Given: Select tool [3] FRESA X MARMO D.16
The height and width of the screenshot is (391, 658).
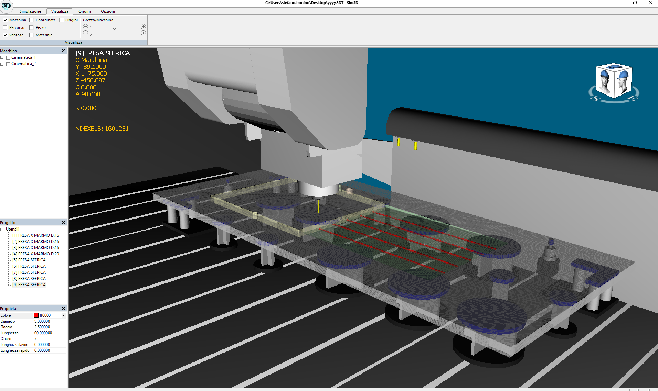Looking at the screenshot, I should pos(35,248).
